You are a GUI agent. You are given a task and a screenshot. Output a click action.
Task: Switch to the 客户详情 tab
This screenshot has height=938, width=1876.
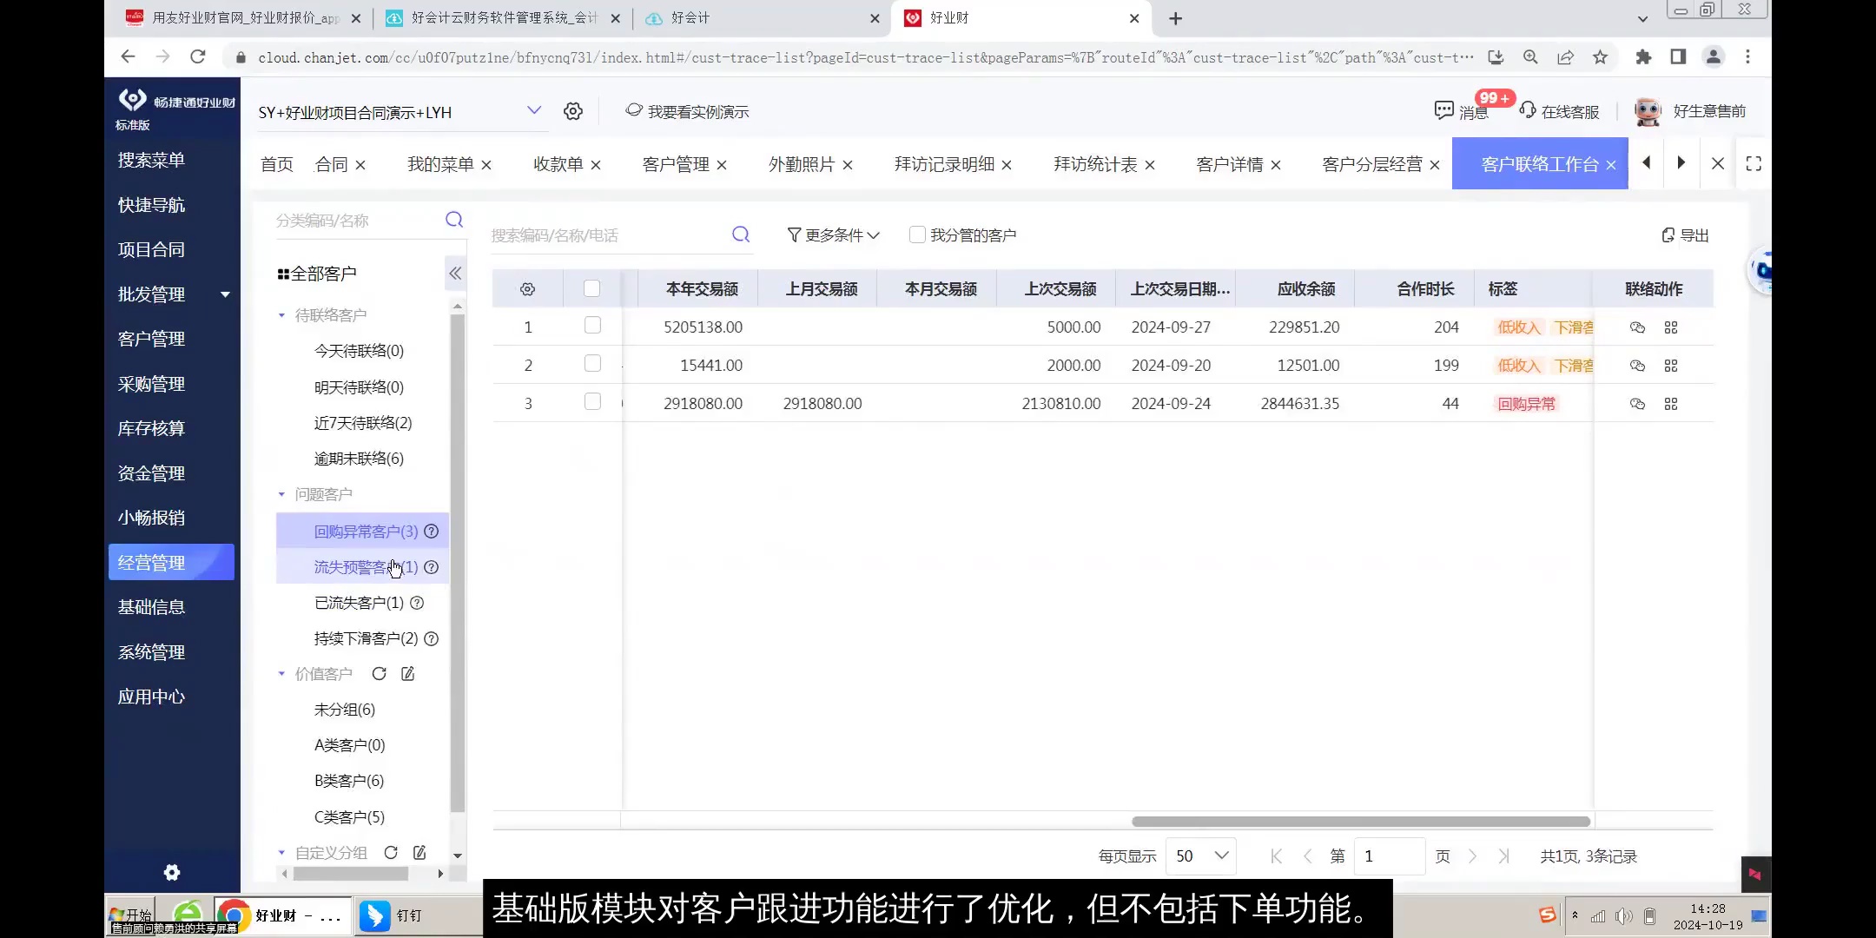[x=1231, y=163]
